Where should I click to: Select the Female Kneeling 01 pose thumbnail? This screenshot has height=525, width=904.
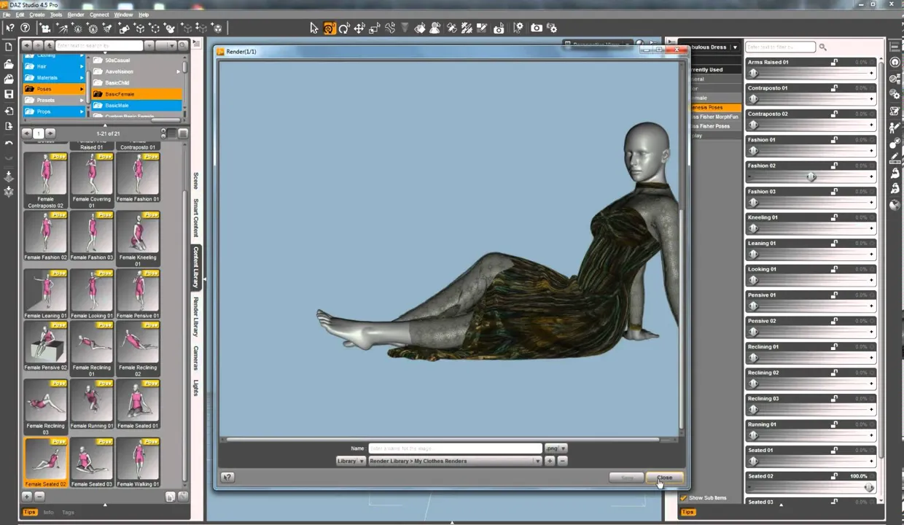[137, 239]
